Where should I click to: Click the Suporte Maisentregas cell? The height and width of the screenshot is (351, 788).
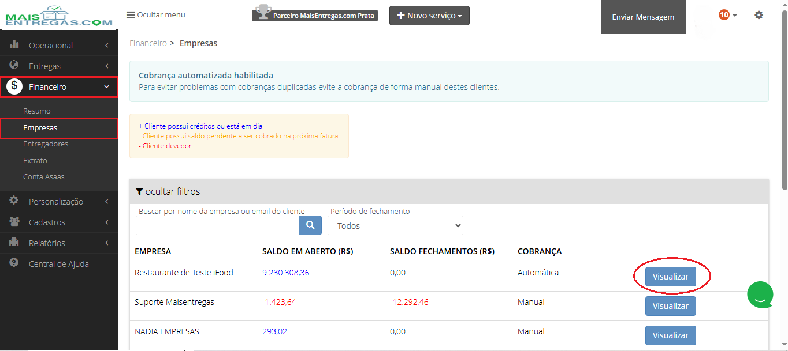click(x=174, y=302)
